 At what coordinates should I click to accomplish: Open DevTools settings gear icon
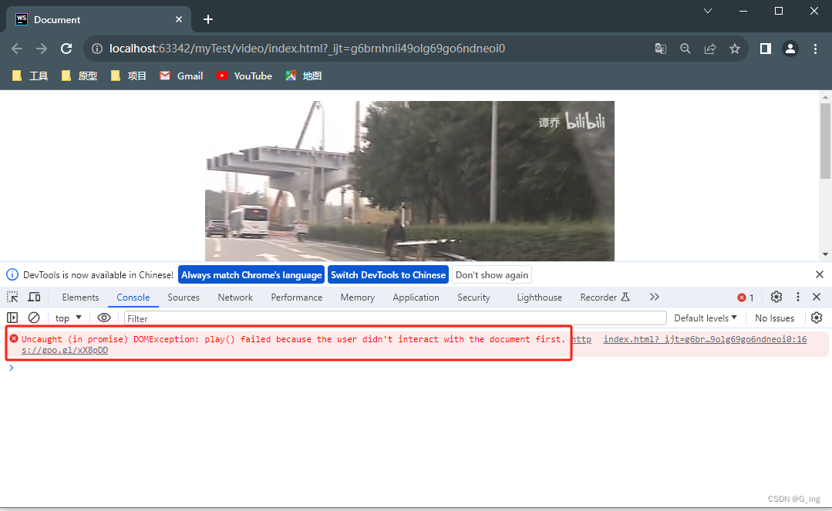[x=776, y=298]
